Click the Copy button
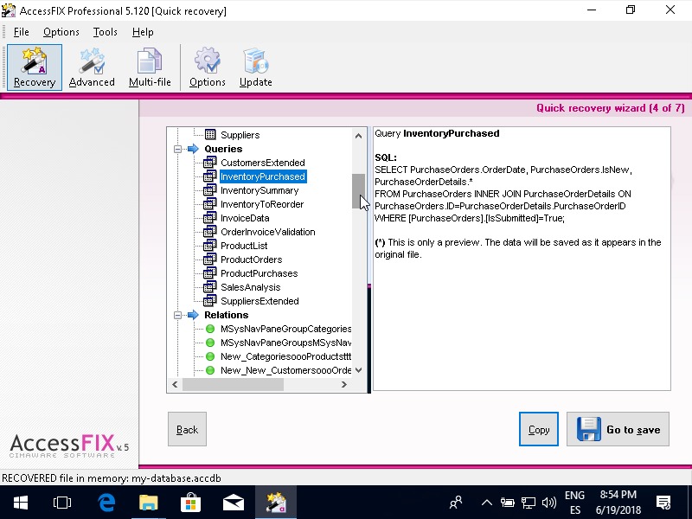The image size is (692, 519). pyautogui.click(x=539, y=429)
